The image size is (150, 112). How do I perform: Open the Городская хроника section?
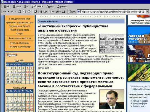20,19
